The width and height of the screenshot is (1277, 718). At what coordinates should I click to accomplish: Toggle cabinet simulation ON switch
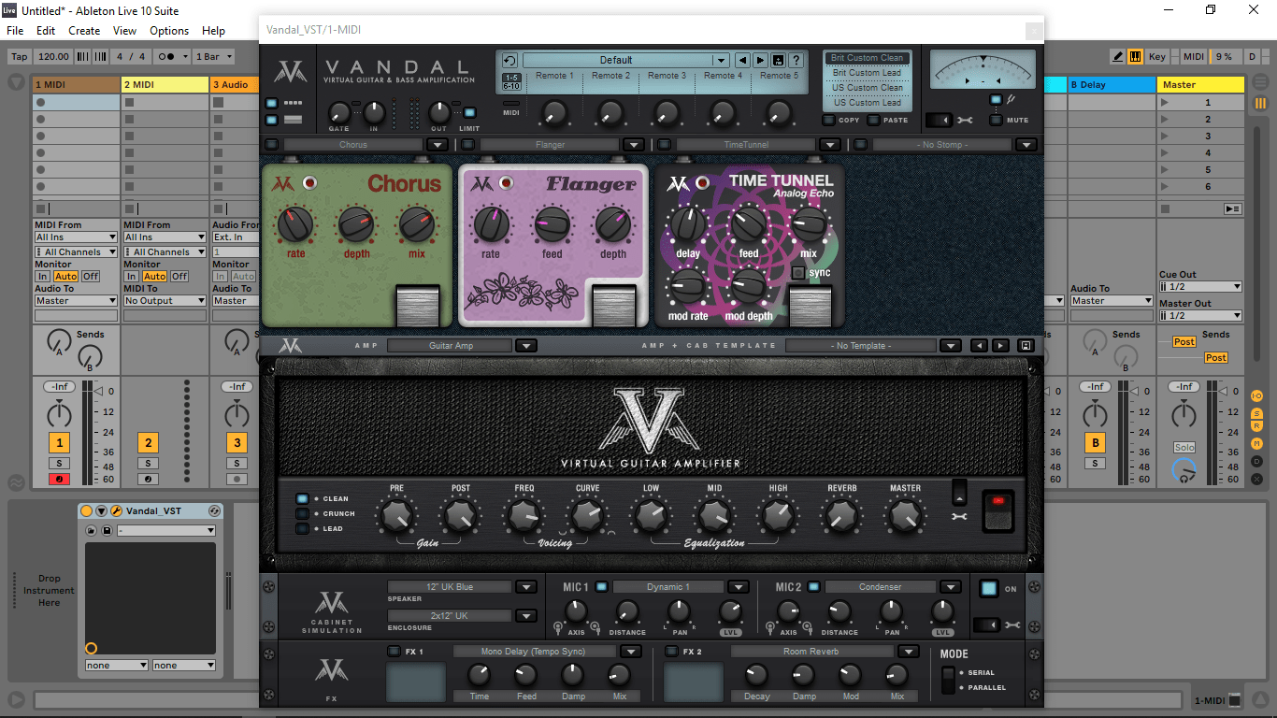[988, 589]
